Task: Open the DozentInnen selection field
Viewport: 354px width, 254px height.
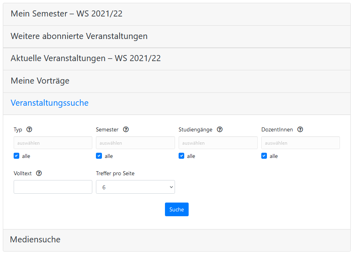Action: [x=300, y=143]
